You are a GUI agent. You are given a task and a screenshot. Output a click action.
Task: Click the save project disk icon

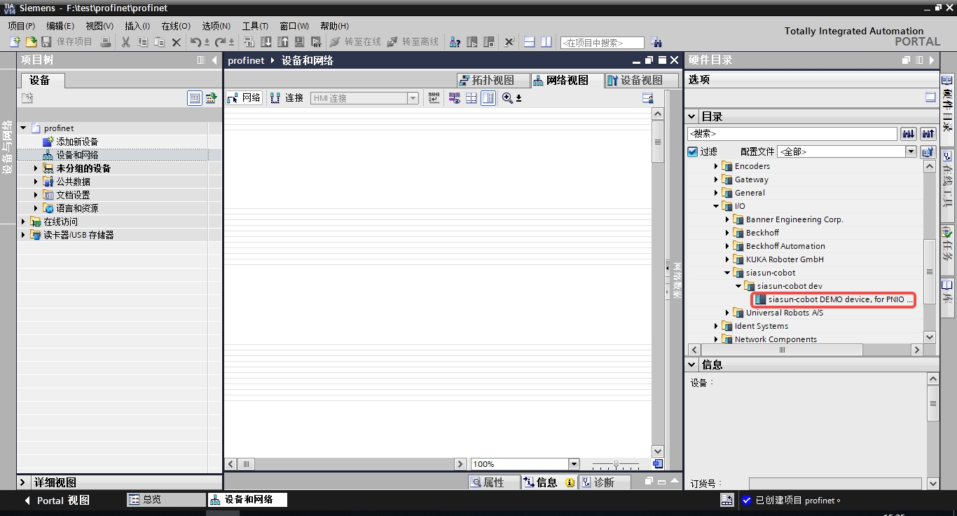click(47, 42)
